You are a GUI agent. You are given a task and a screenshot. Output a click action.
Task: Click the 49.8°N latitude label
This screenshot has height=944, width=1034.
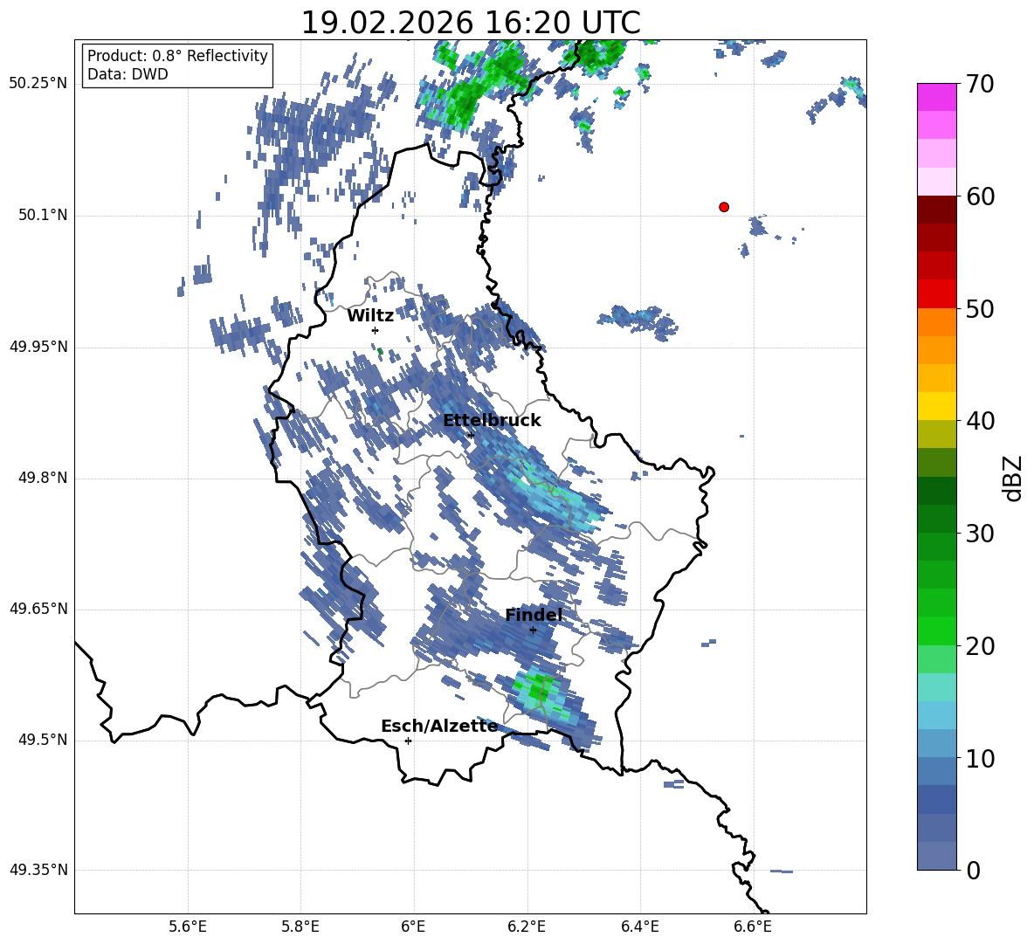(44, 478)
